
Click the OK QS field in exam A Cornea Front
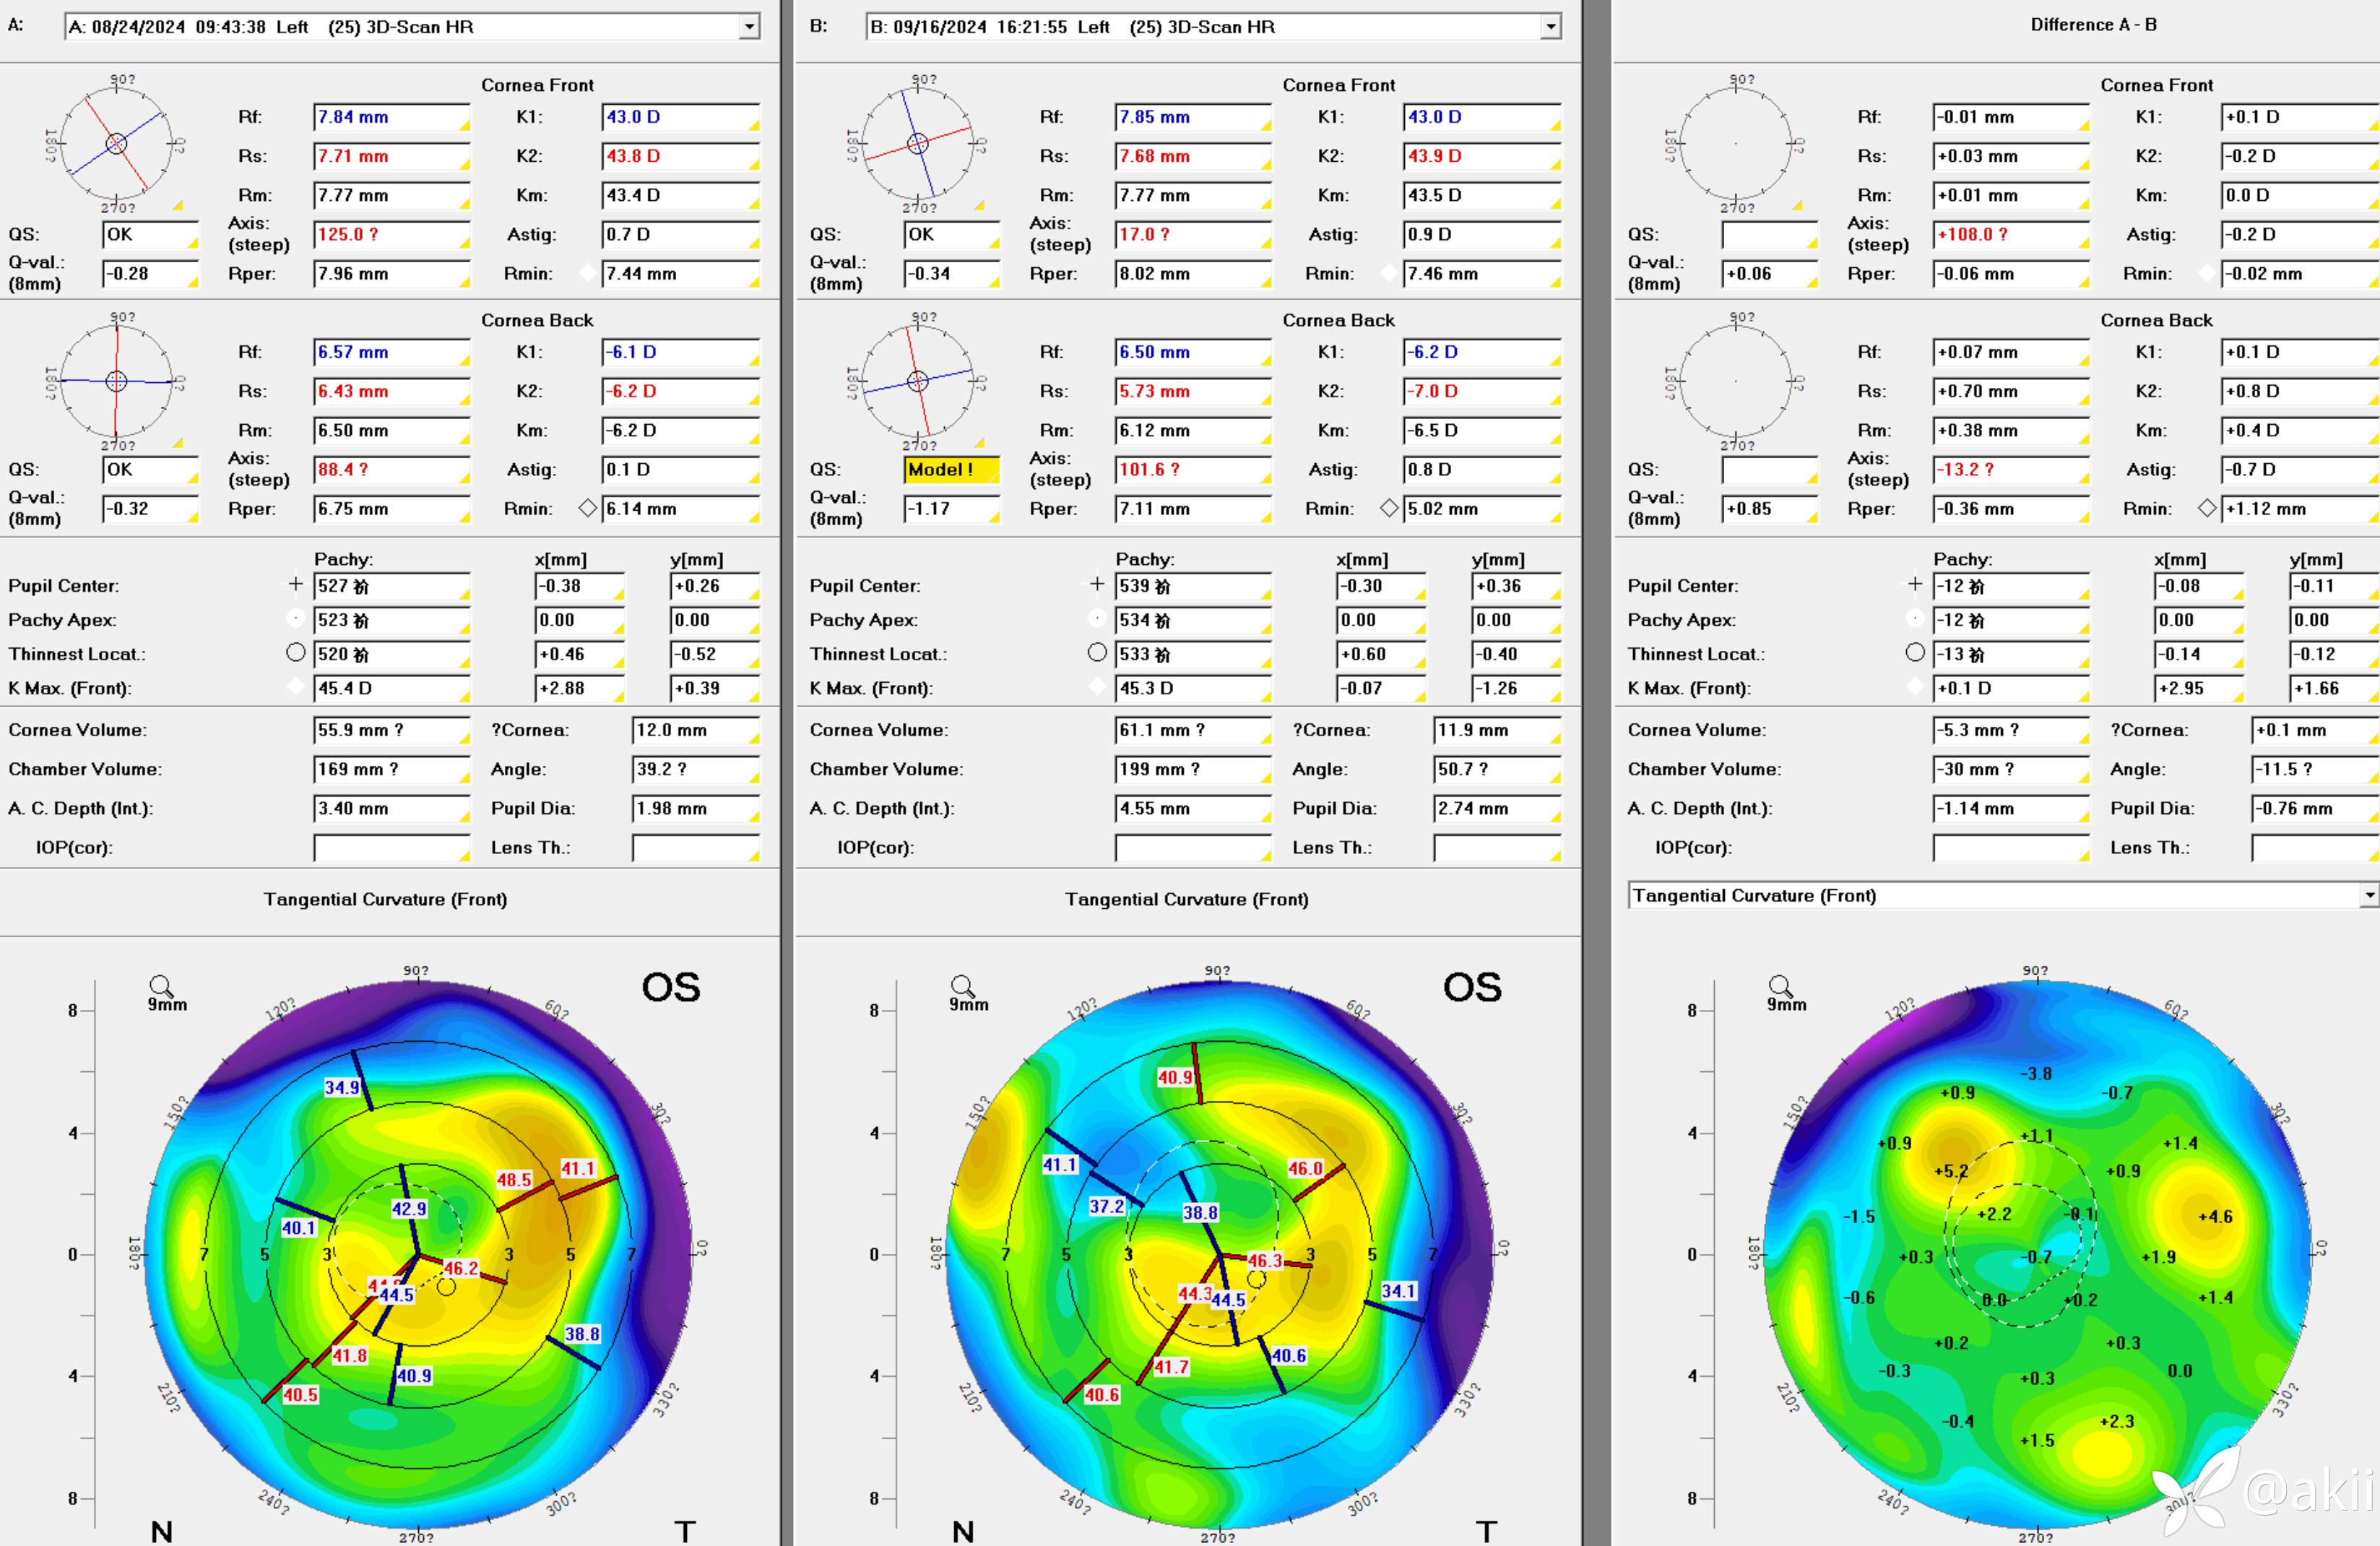coord(149,235)
